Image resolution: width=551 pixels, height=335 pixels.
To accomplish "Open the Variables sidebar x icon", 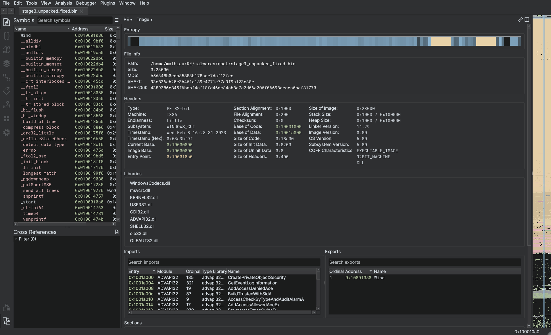I will (6, 50).
